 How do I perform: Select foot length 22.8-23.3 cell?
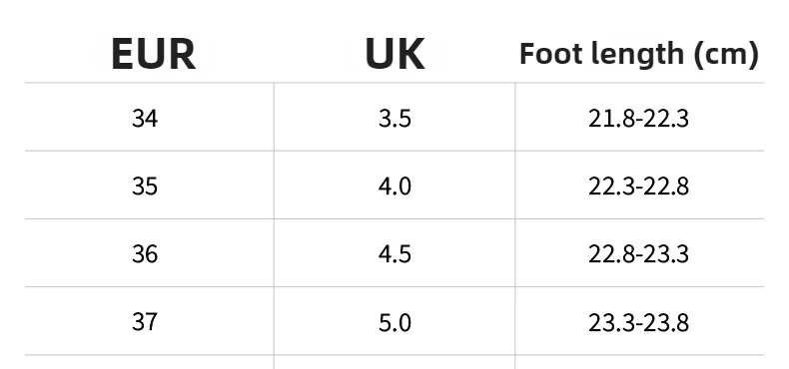pyautogui.click(x=638, y=254)
